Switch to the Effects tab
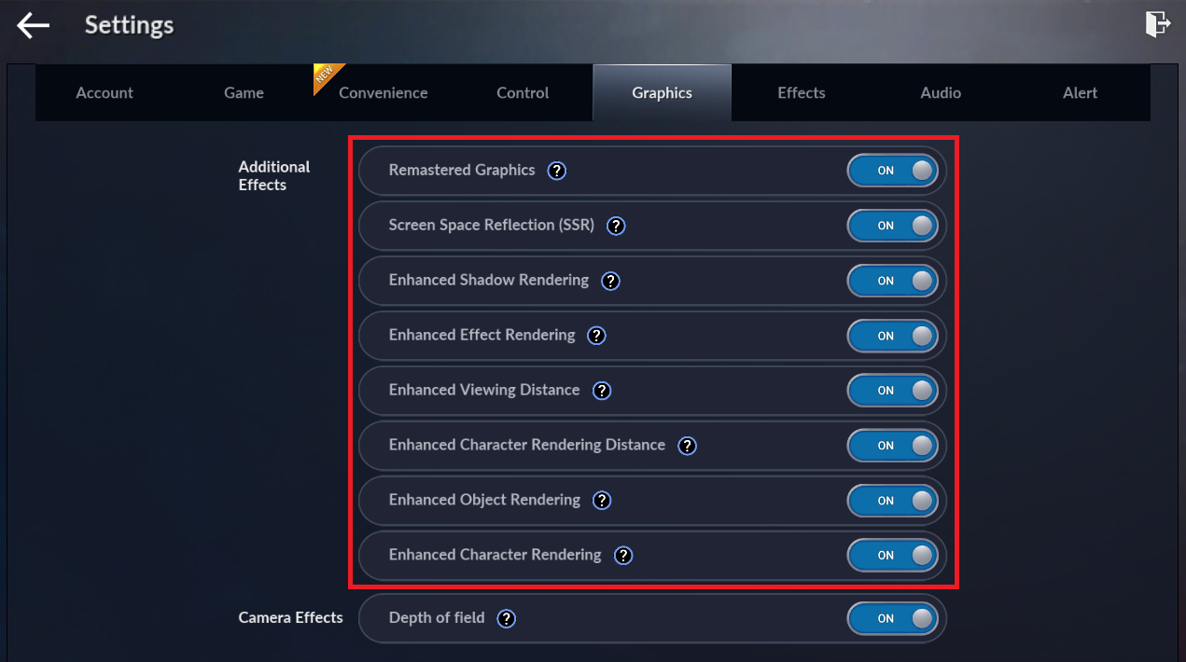Viewport: 1186px width, 662px height. 801,93
